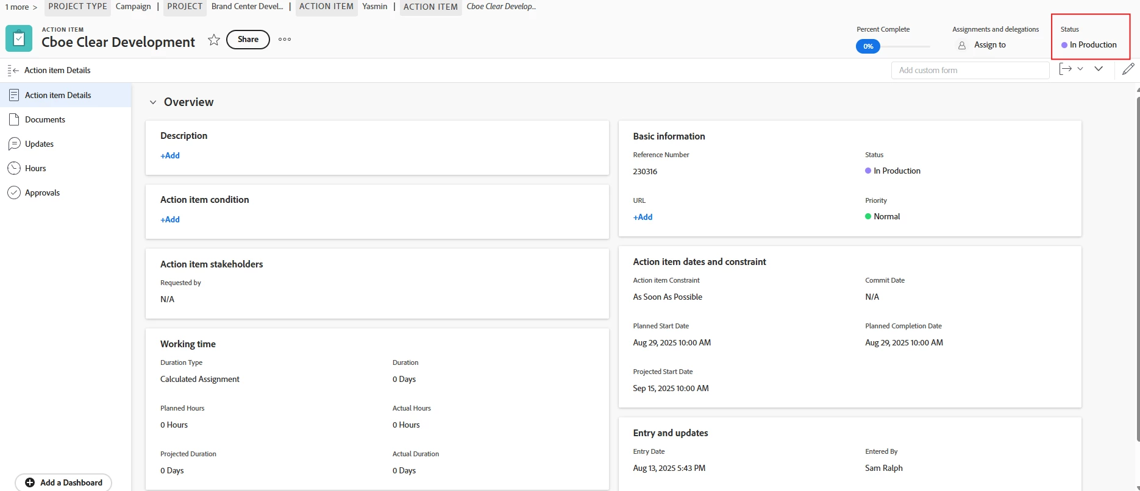Click the Action item Details sidebar icon

14,95
